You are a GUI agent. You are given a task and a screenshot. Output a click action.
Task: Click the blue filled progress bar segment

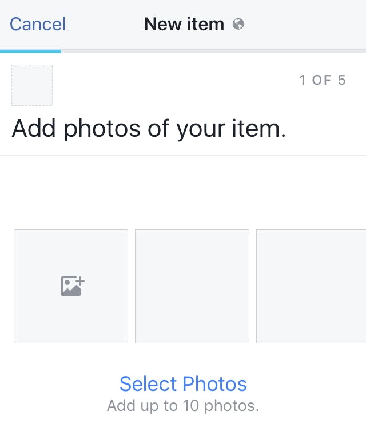pos(30,51)
